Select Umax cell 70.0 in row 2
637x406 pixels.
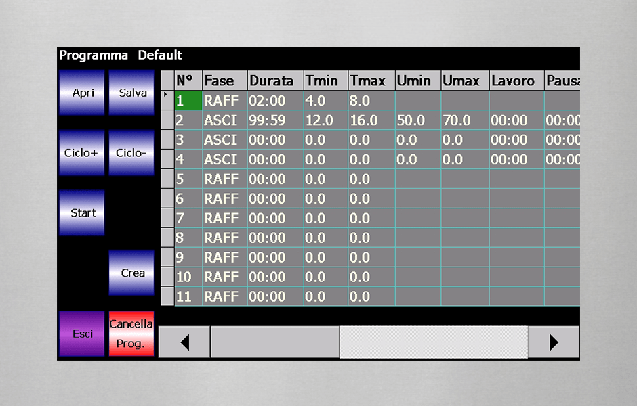click(x=465, y=120)
